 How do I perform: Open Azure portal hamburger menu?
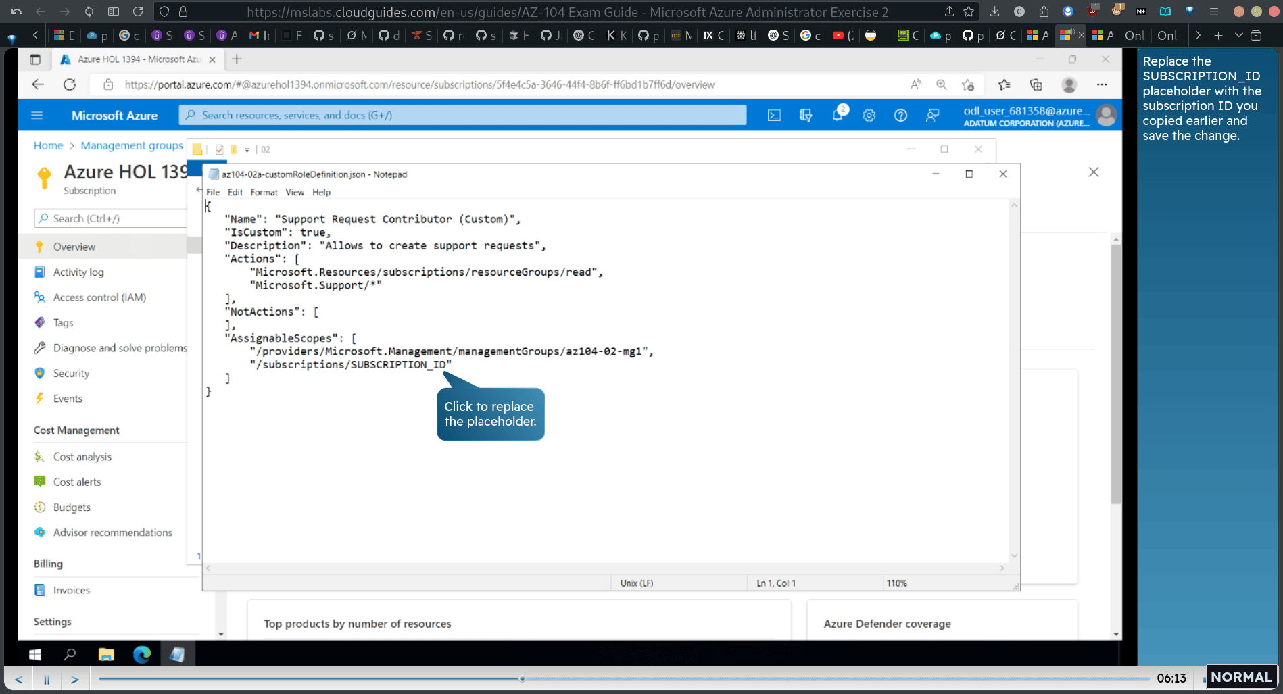pos(37,116)
